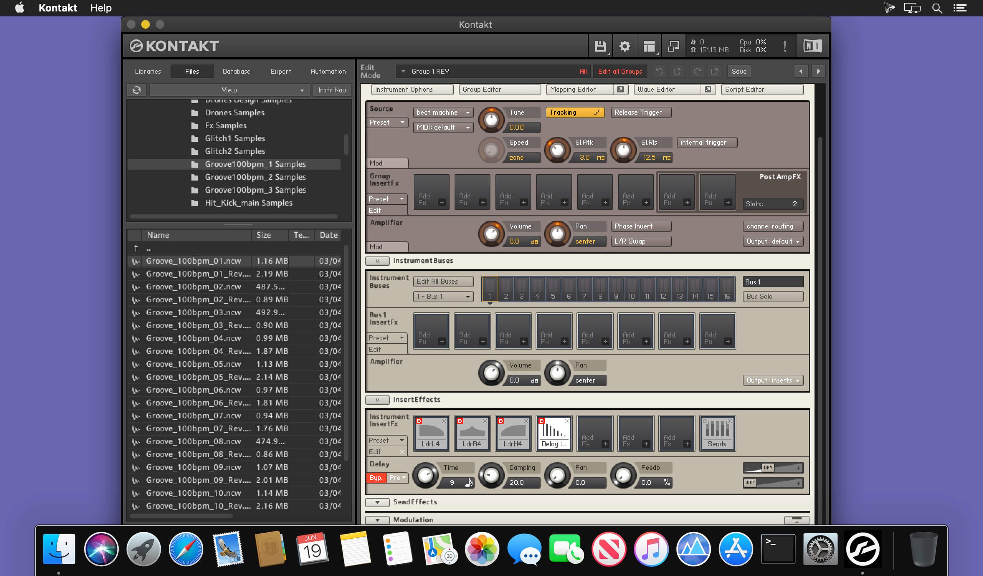Open the Sends insert effect slot
This screenshot has height=576, width=983.
click(x=717, y=433)
